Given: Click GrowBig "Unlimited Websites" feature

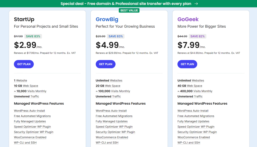Looking at the screenshot, I should pos(109,81).
